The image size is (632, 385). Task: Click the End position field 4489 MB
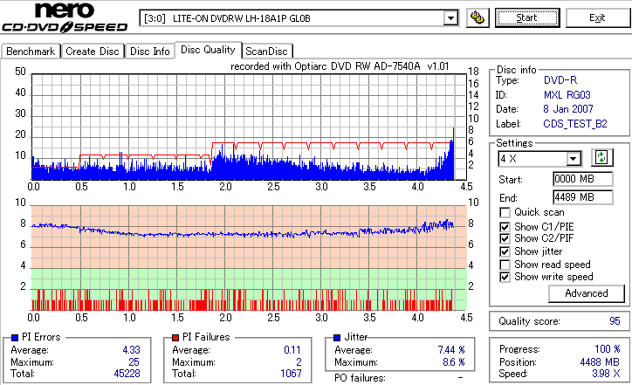pos(583,197)
